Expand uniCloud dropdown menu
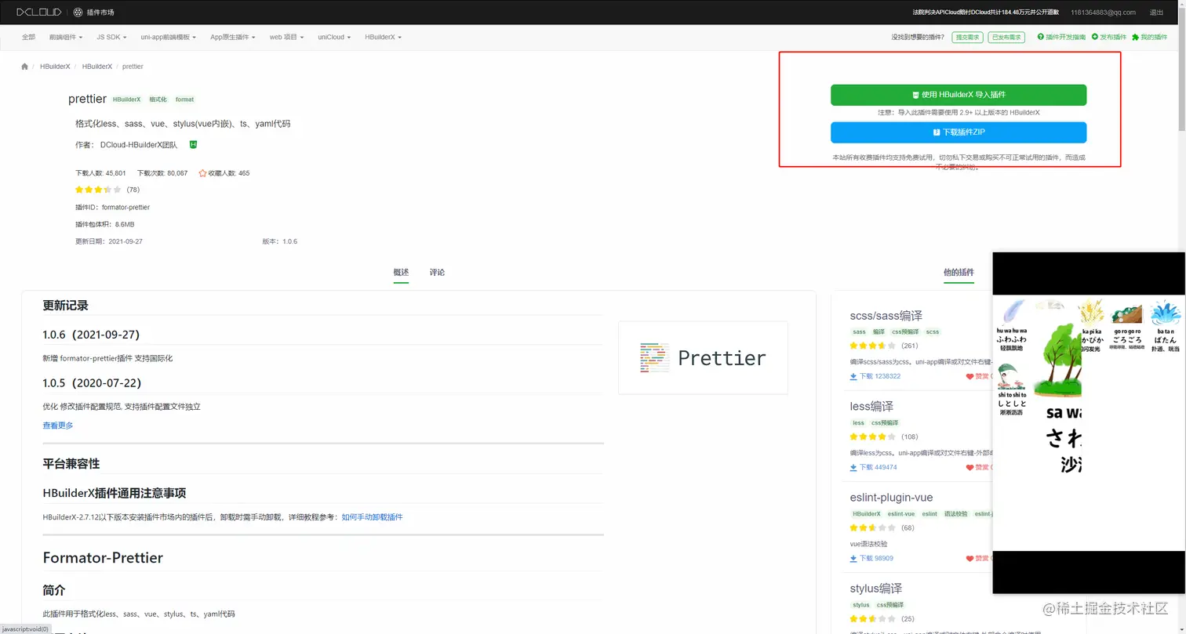 pyautogui.click(x=334, y=37)
